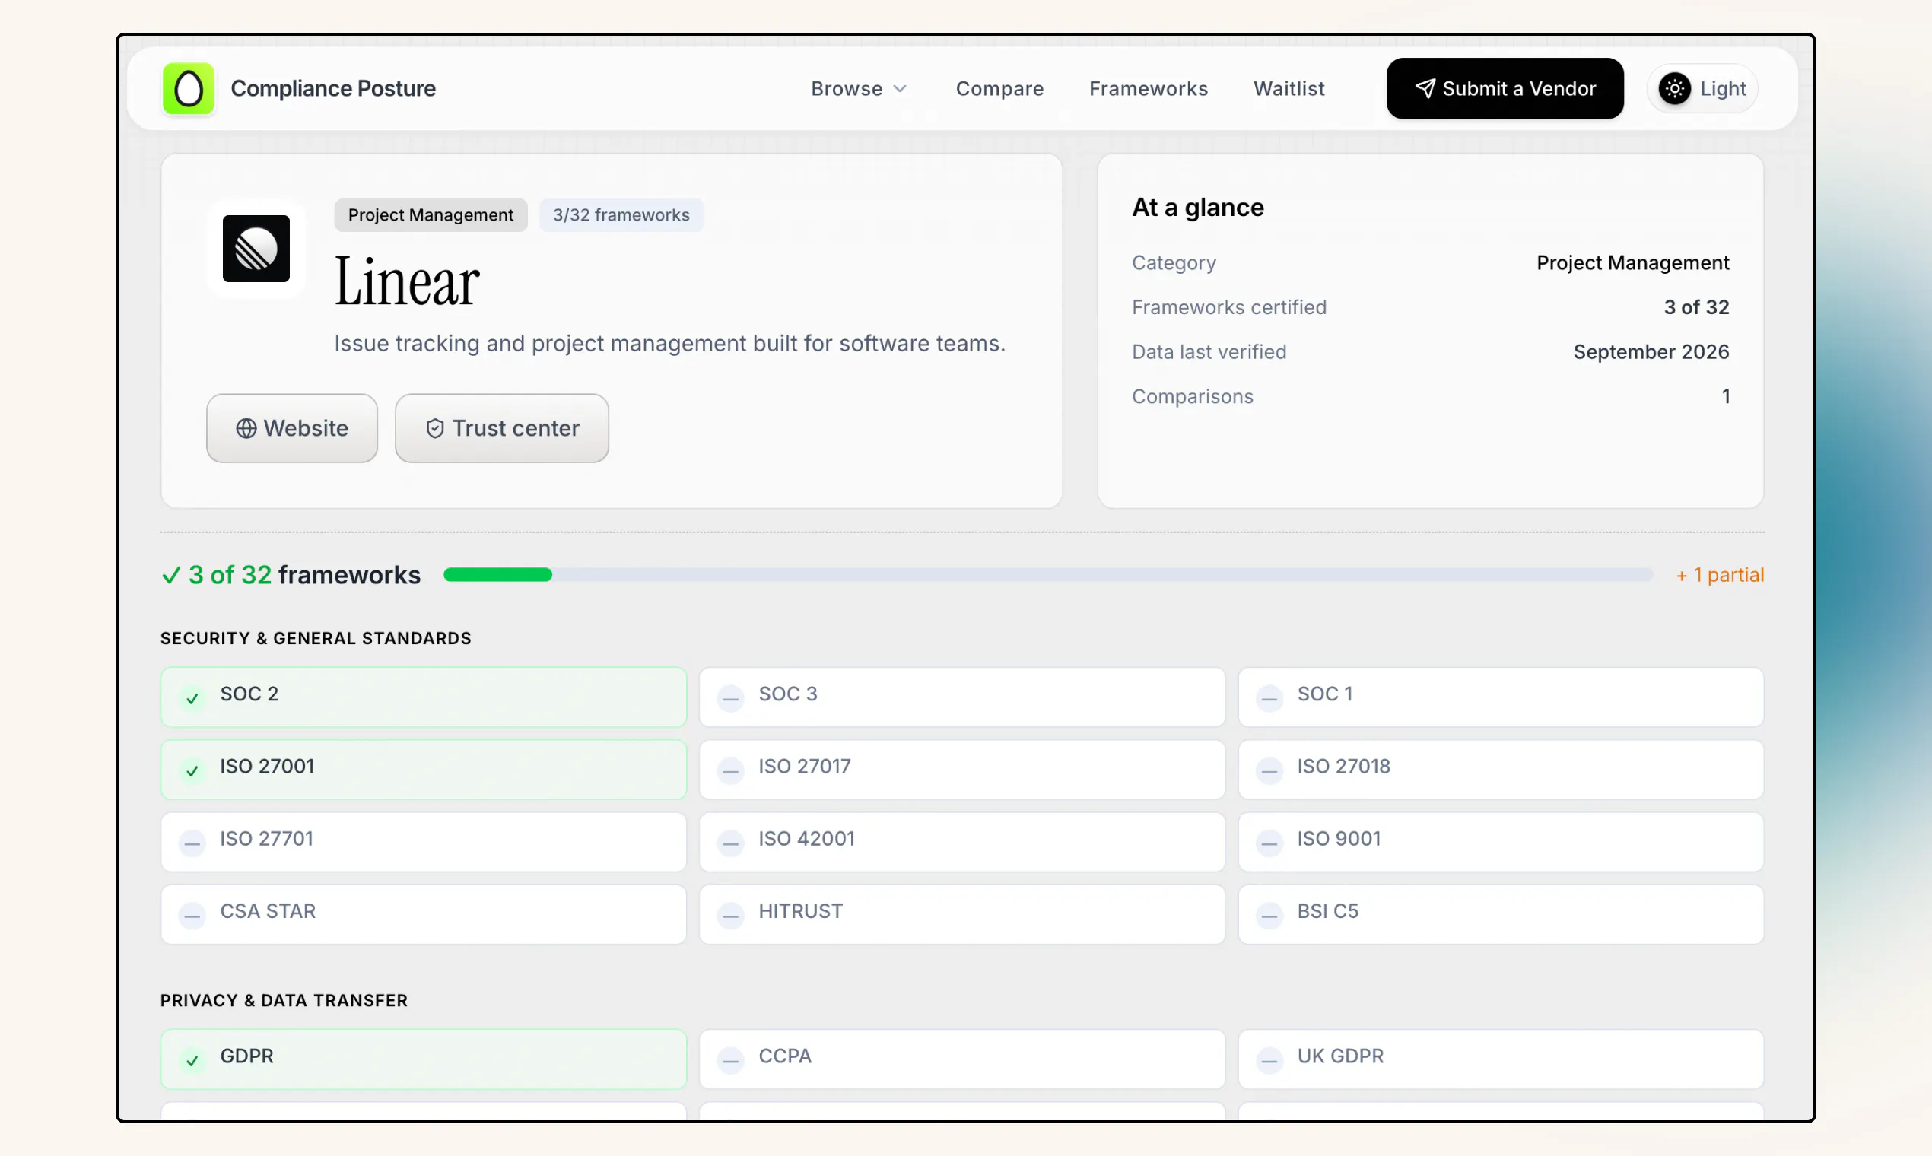The image size is (1932, 1156).
Task: Click the globe icon on the Website button
Action: tap(246, 428)
